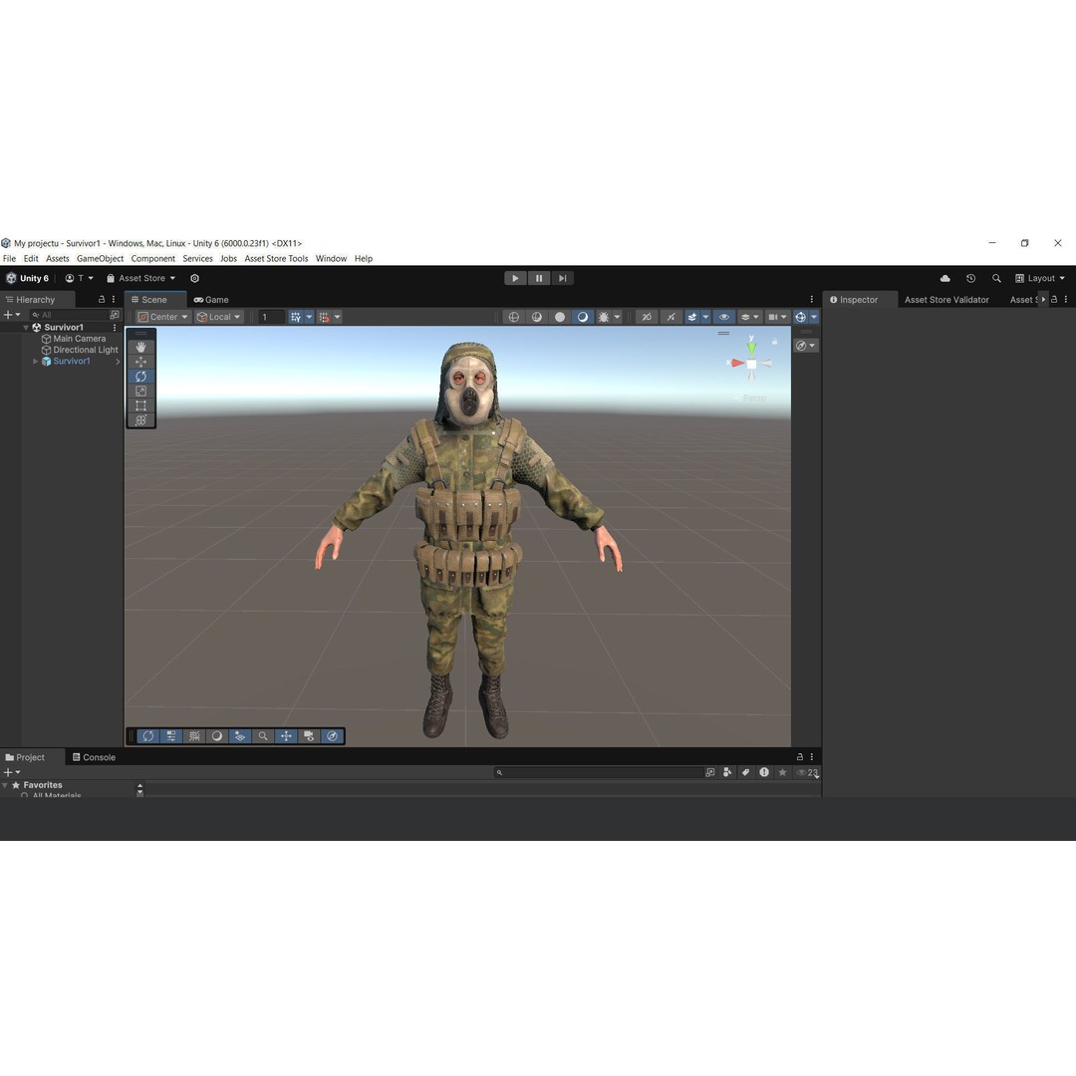The height and width of the screenshot is (1076, 1076).
Task: Open Center pivot mode dropdown
Action: click(162, 317)
